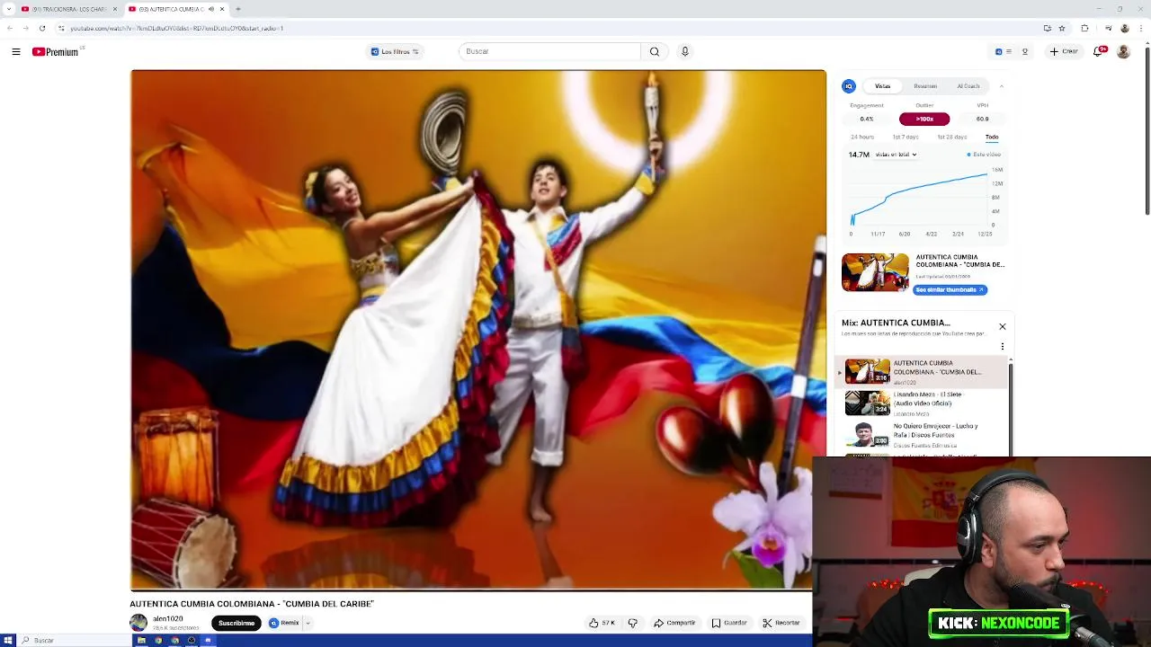This screenshot has height=647, width=1151.
Task: Open notifications bell with 9+ badge
Action: [x=1099, y=51]
